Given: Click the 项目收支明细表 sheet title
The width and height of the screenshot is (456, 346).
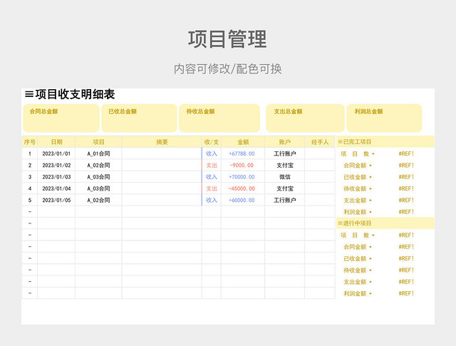Looking at the screenshot, I should pyautogui.click(x=70, y=94).
